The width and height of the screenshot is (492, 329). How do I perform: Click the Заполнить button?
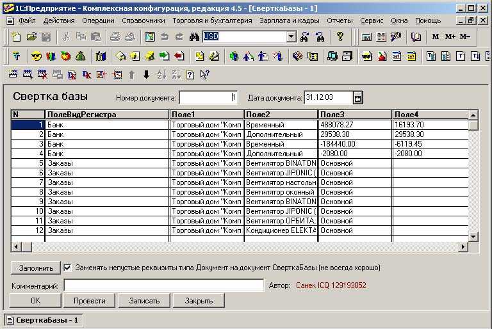coord(36,268)
